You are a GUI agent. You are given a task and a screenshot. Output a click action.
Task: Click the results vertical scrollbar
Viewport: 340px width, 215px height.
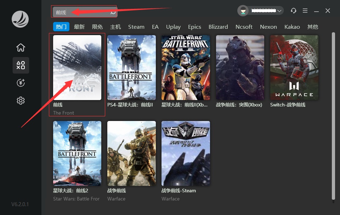pyautogui.click(x=333, y=116)
